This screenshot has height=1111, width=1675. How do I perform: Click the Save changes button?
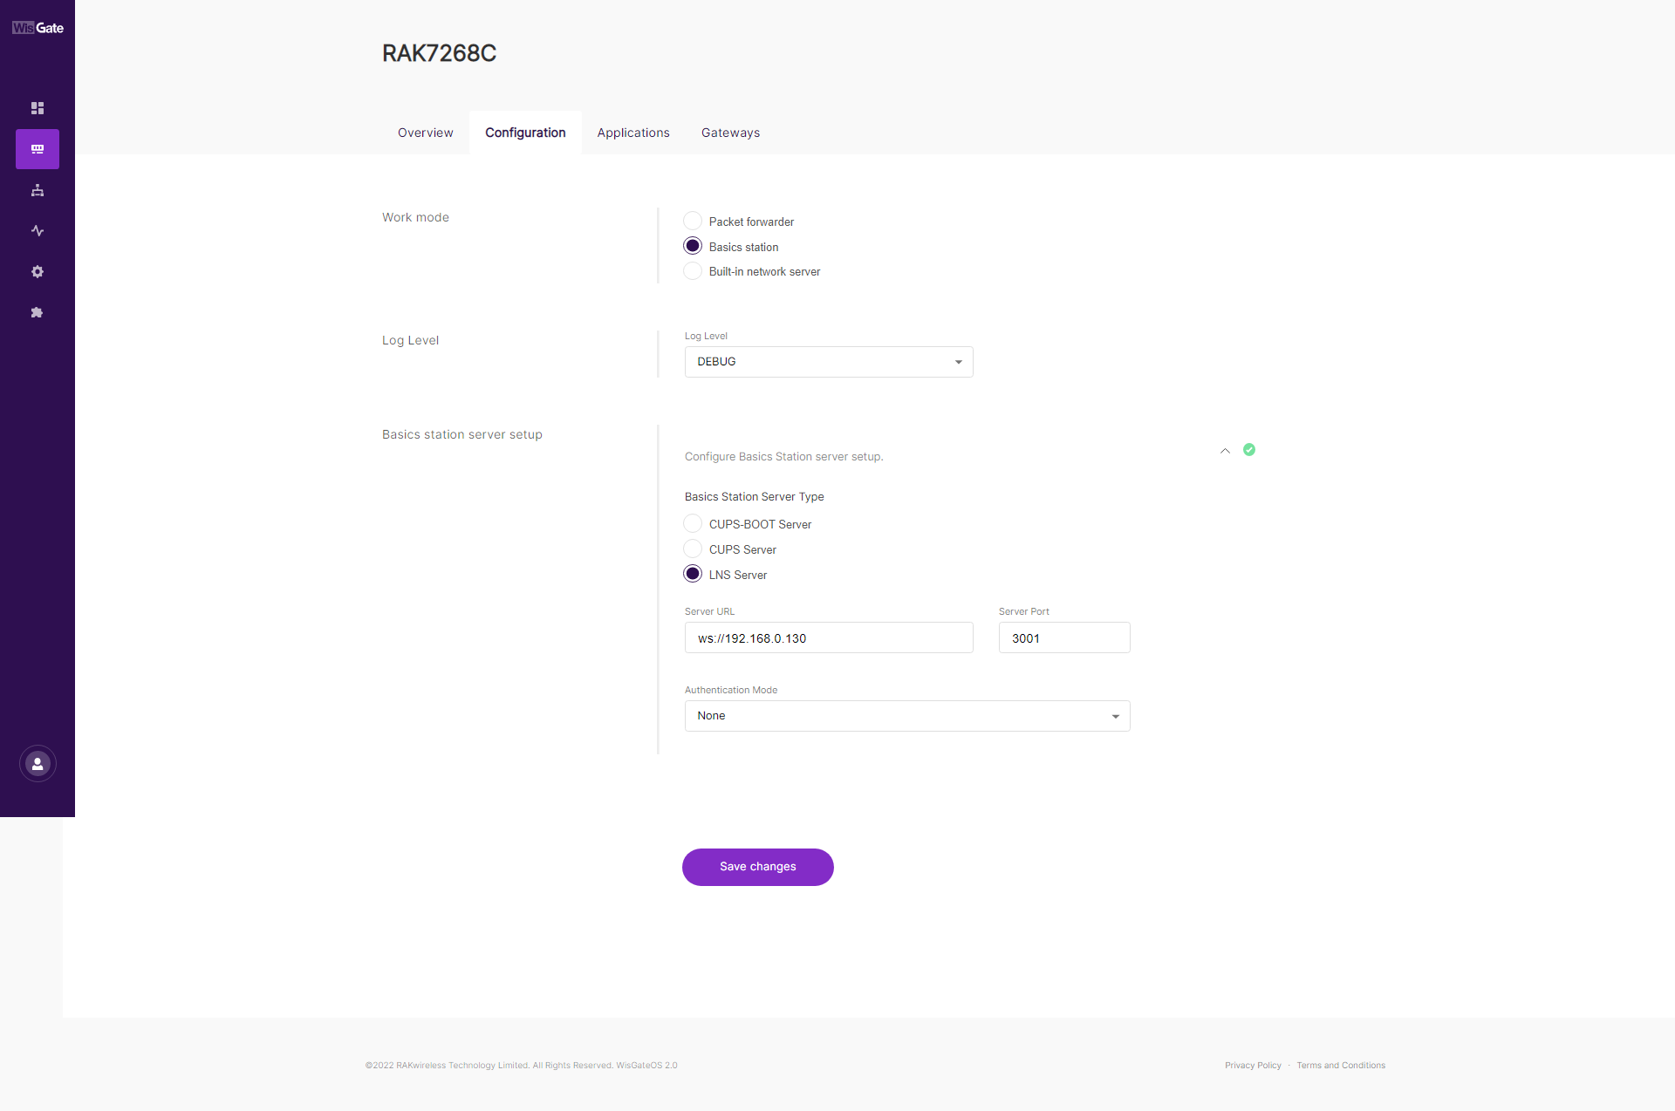coord(757,867)
